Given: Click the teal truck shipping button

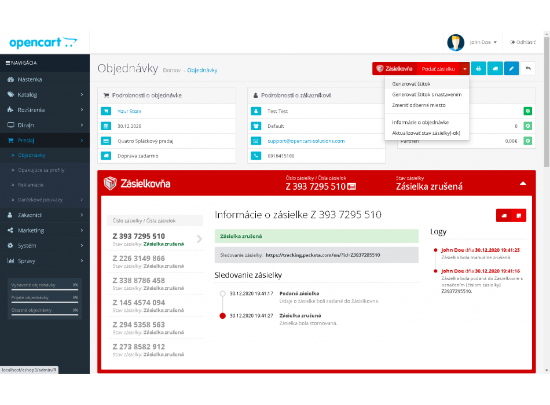Looking at the screenshot, I should click(495, 69).
